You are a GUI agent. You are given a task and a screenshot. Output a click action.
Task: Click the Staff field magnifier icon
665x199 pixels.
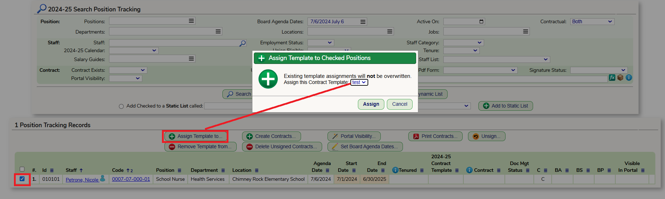tap(243, 43)
